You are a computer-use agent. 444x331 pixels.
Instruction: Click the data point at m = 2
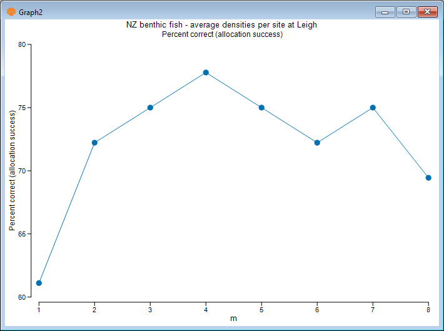point(94,143)
